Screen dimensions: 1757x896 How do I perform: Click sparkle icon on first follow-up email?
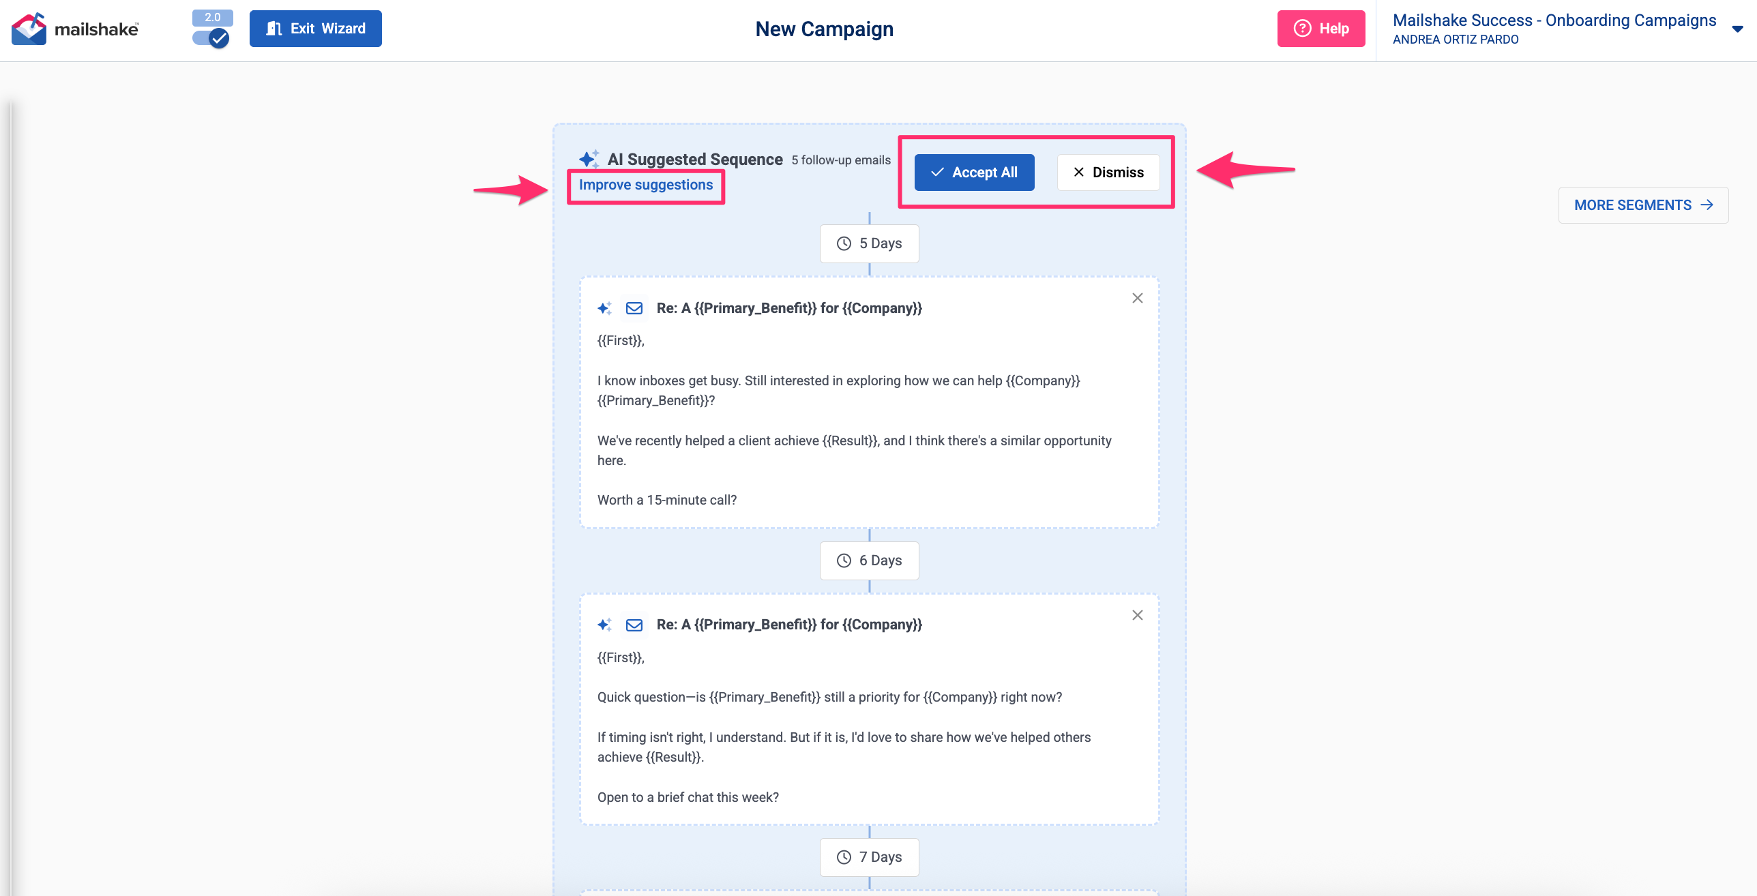point(604,308)
